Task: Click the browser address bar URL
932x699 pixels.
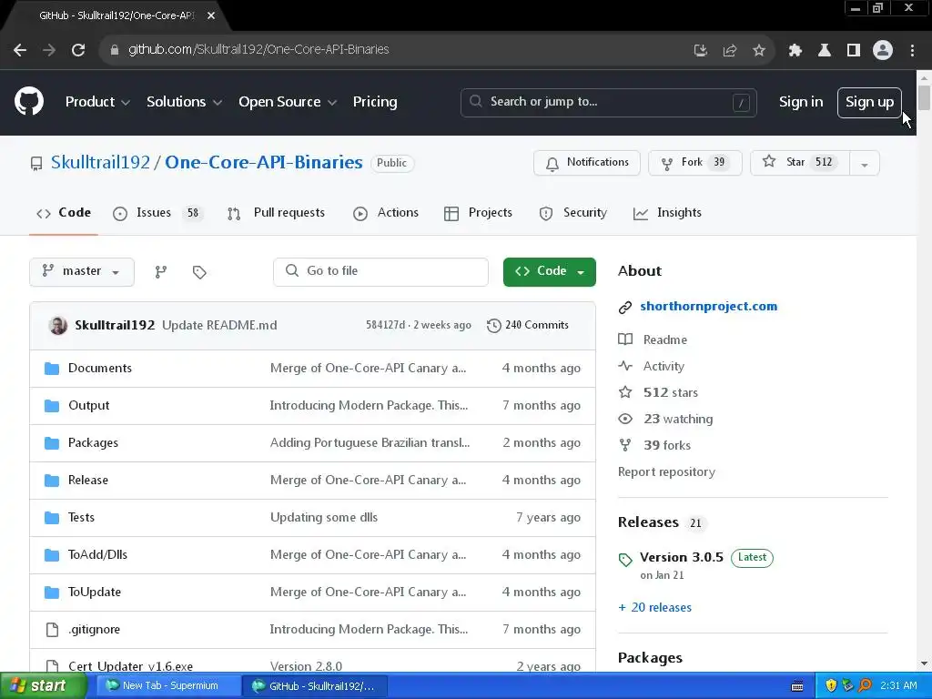Action: tap(258, 50)
